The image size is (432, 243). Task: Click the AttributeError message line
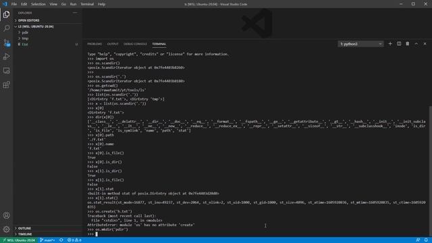pyautogui.click(x=141, y=225)
